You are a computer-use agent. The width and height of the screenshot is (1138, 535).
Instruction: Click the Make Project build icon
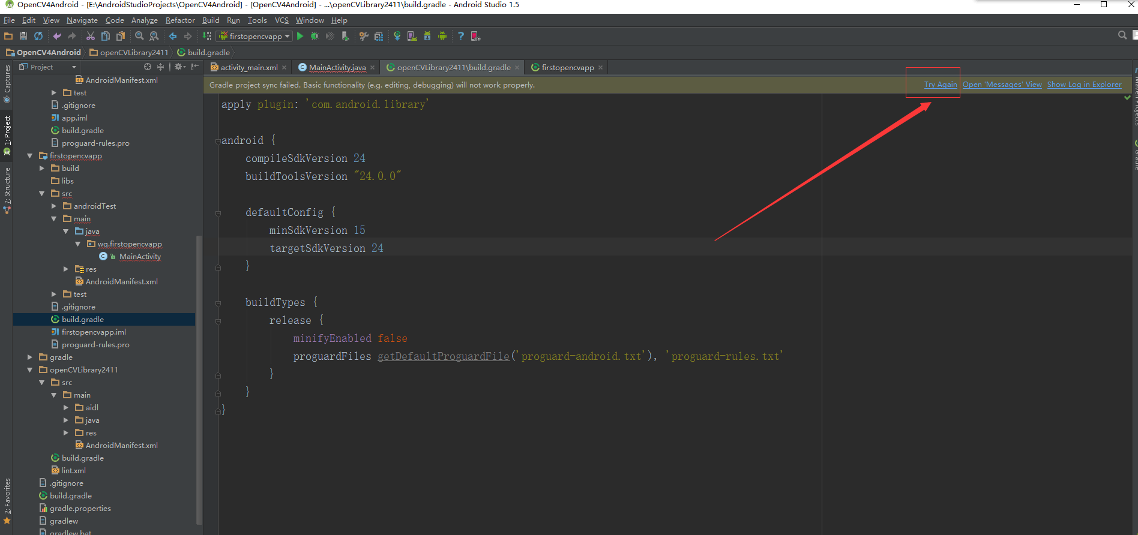coord(206,36)
